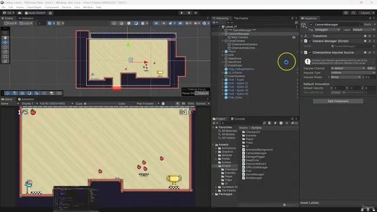The image size is (377, 212).
Task: Switch to the Animator tab
Action: point(26,18)
